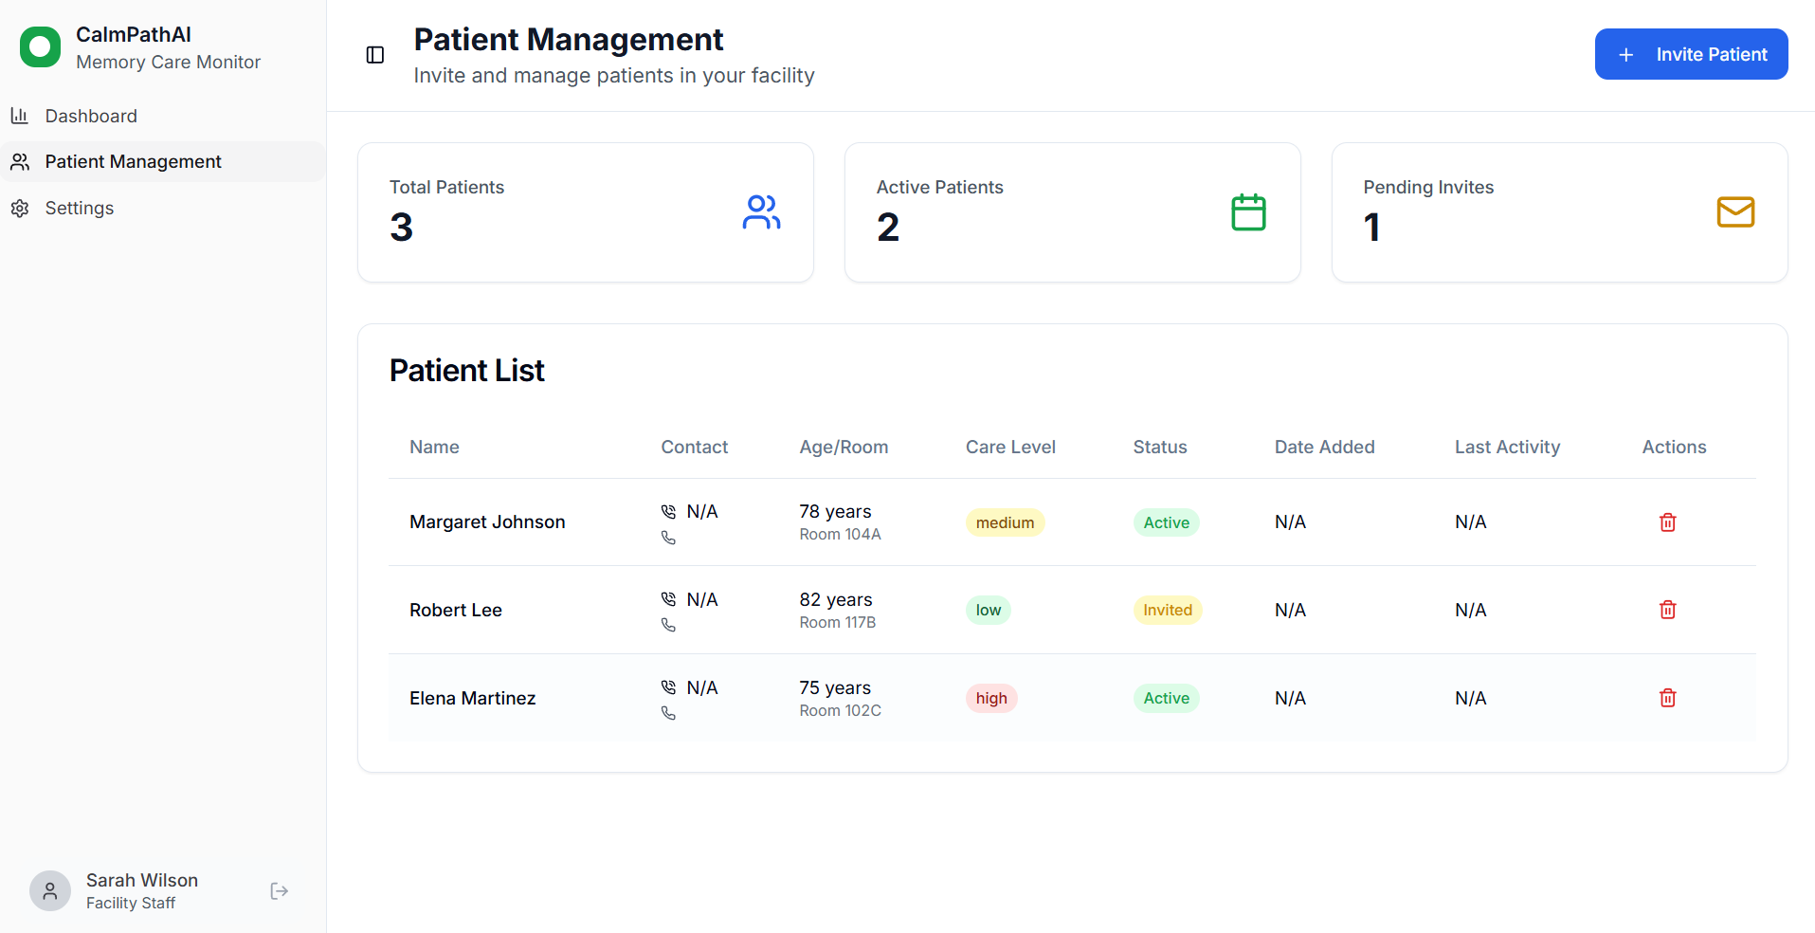Click the high care level badge
Screen dimensions: 1815x933
point(991,699)
